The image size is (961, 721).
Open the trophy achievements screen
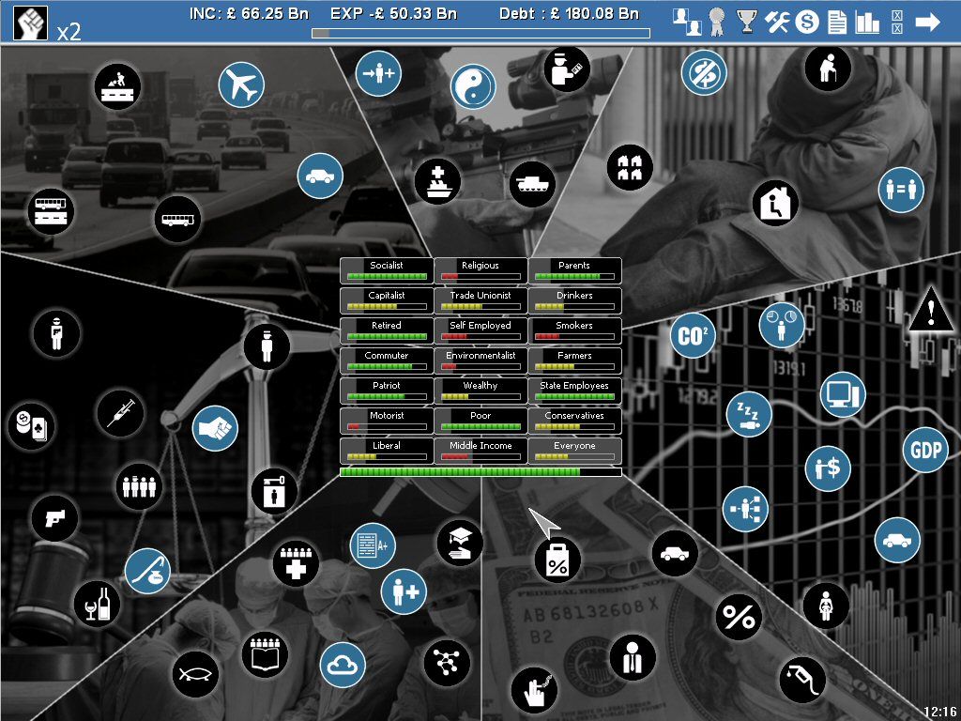[747, 22]
